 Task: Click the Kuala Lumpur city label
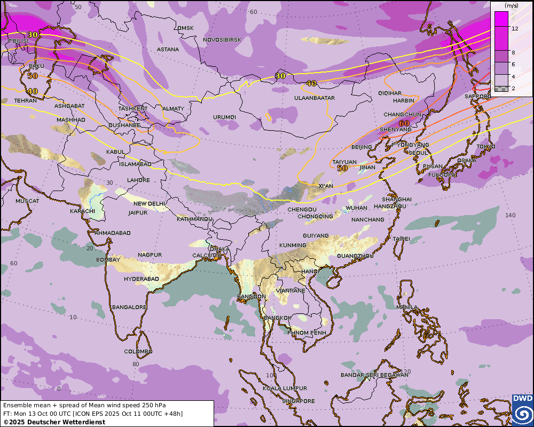point(286,388)
